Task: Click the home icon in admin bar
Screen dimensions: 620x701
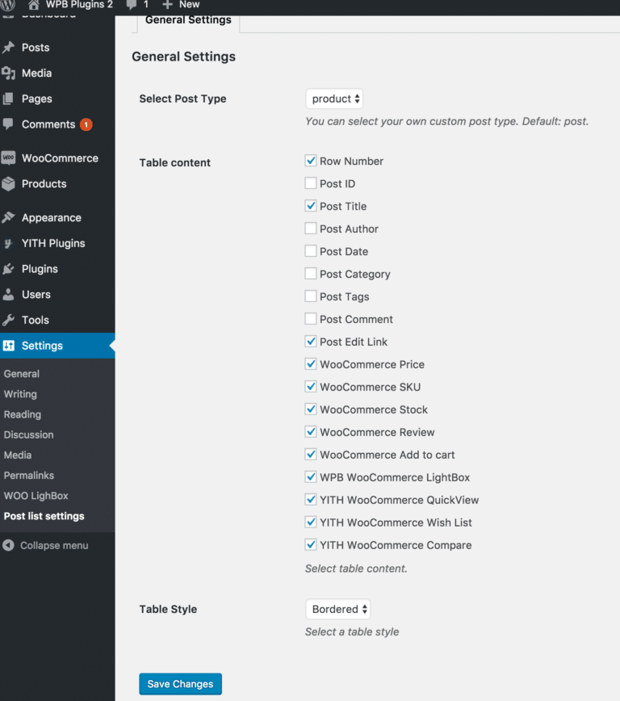Action: click(34, 5)
